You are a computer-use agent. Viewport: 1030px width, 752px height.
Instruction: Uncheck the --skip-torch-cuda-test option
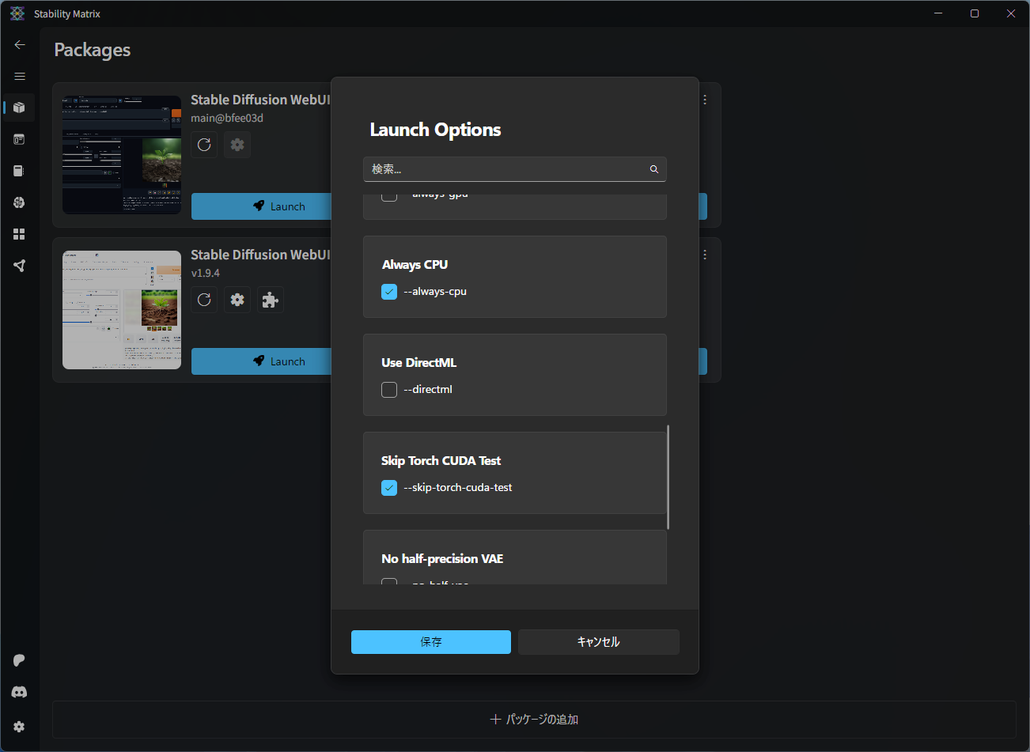click(x=389, y=488)
